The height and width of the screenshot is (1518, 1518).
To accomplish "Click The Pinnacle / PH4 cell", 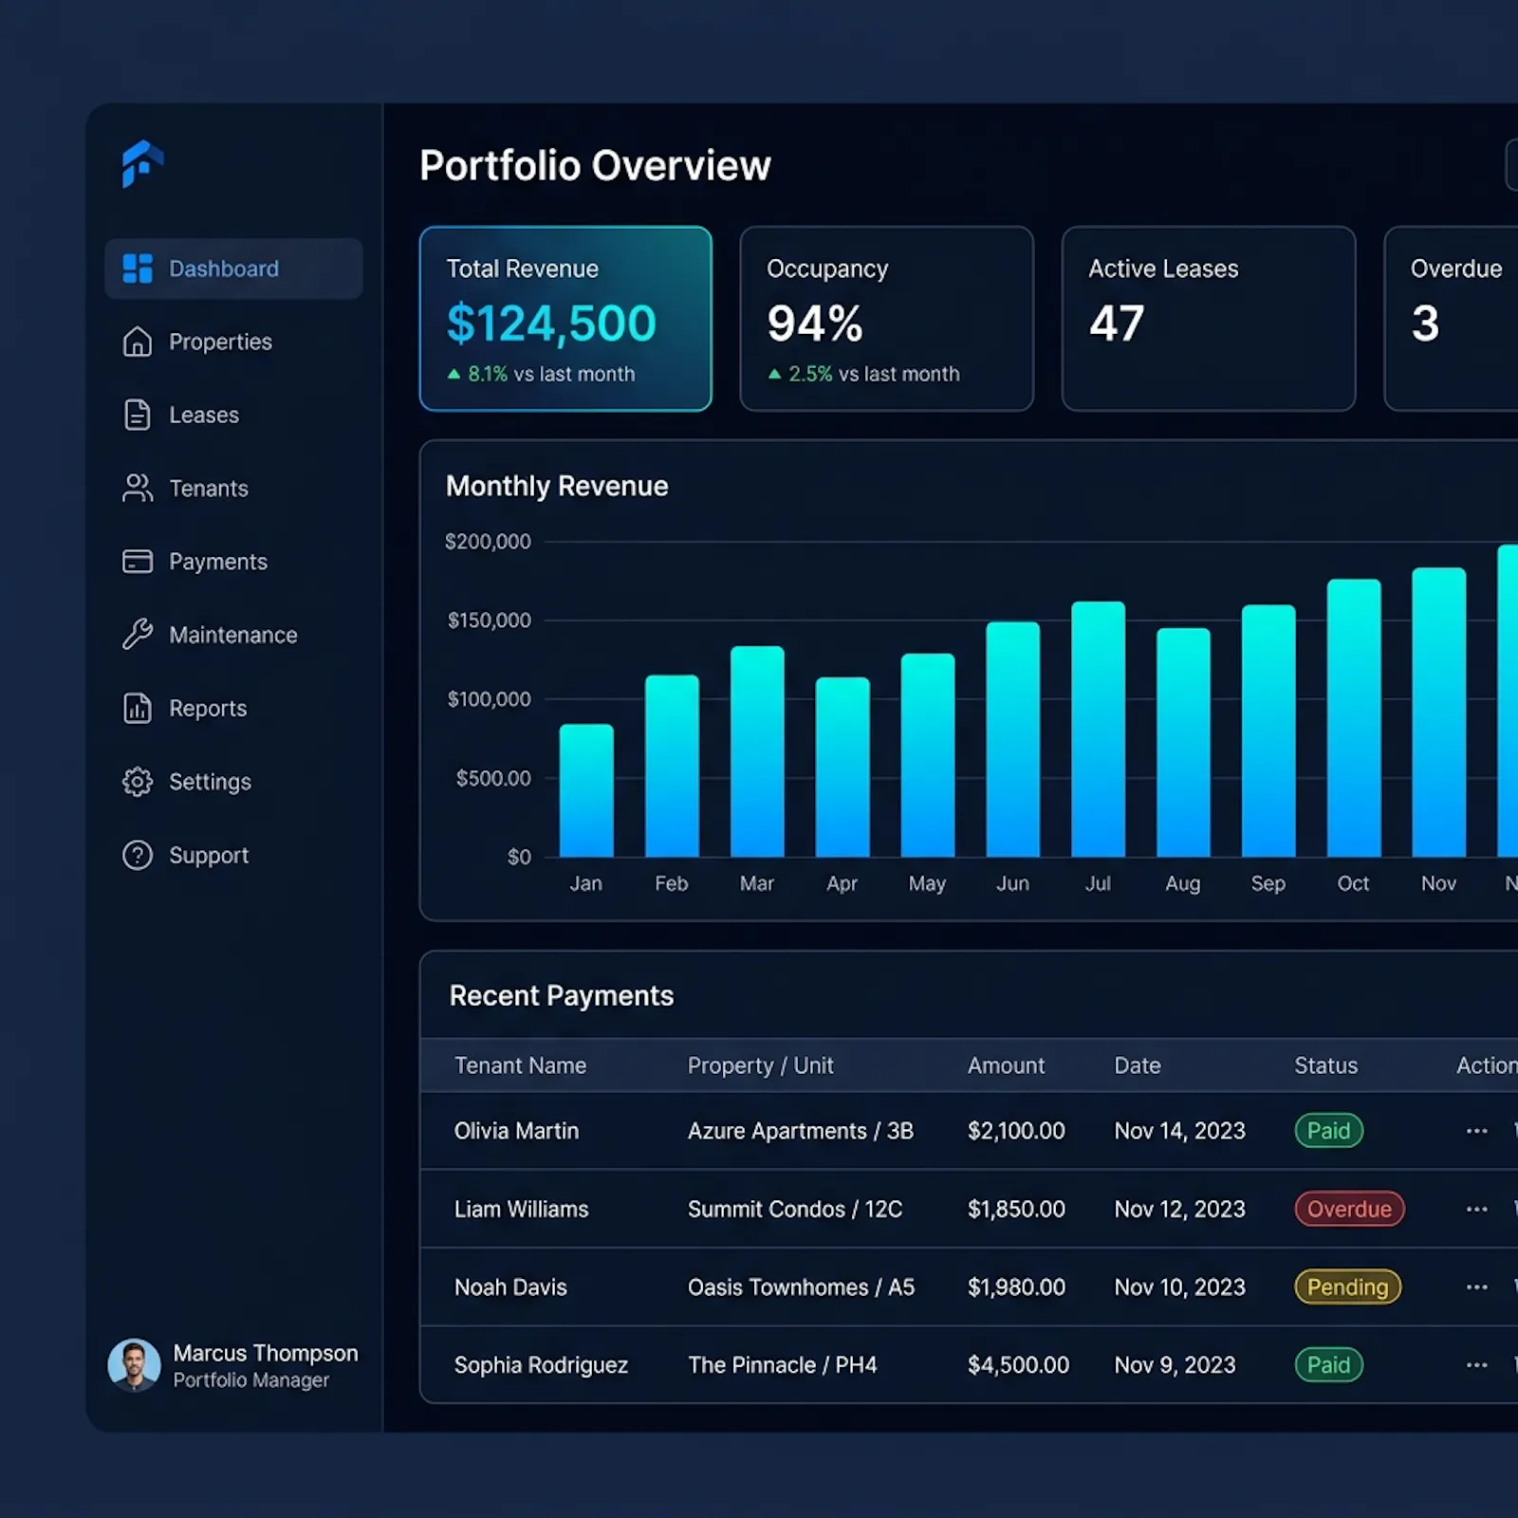I will click(x=783, y=1365).
